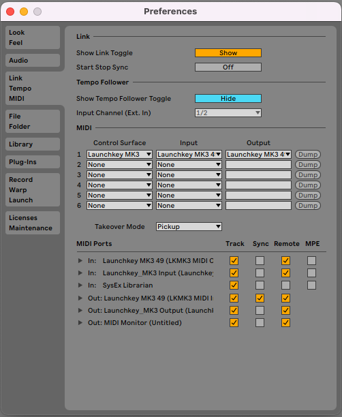
Task: Open the Look Feel preferences tab
Action: pyautogui.click(x=33, y=37)
